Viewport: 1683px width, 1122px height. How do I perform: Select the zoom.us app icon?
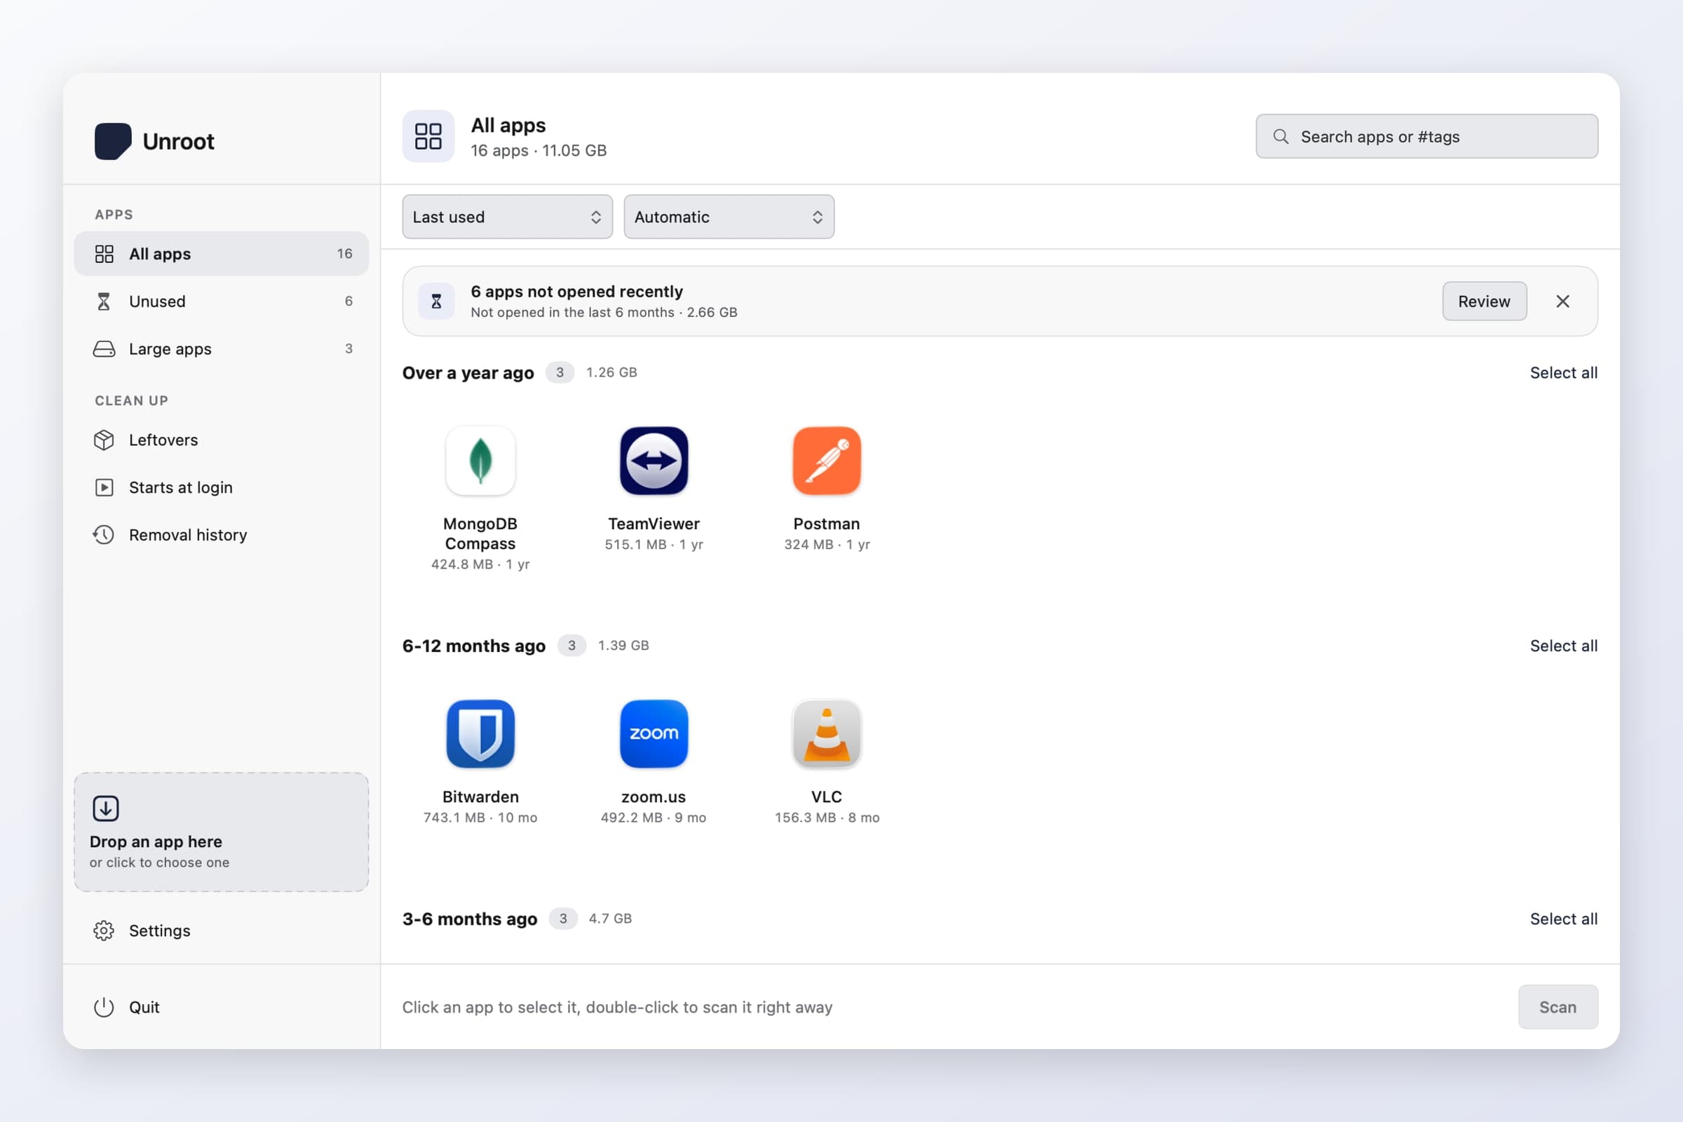(x=654, y=734)
